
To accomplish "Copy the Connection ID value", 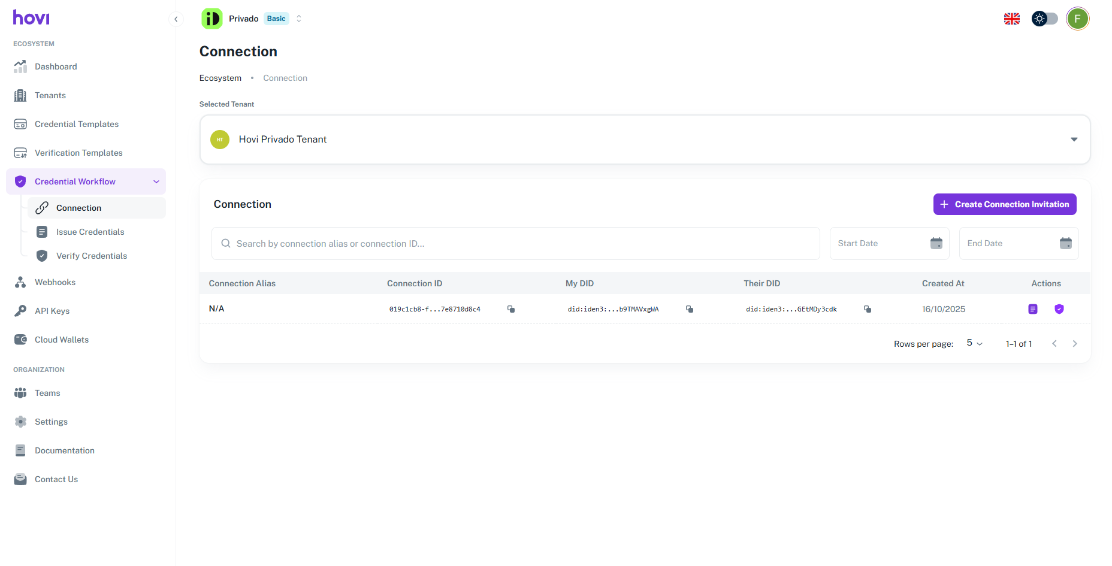I will 511,309.
